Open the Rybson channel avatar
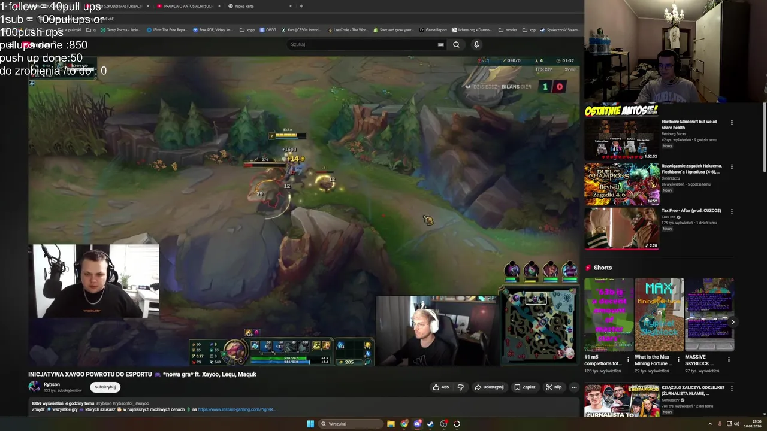This screenshot has width=767, height=431. pos(34,387)
